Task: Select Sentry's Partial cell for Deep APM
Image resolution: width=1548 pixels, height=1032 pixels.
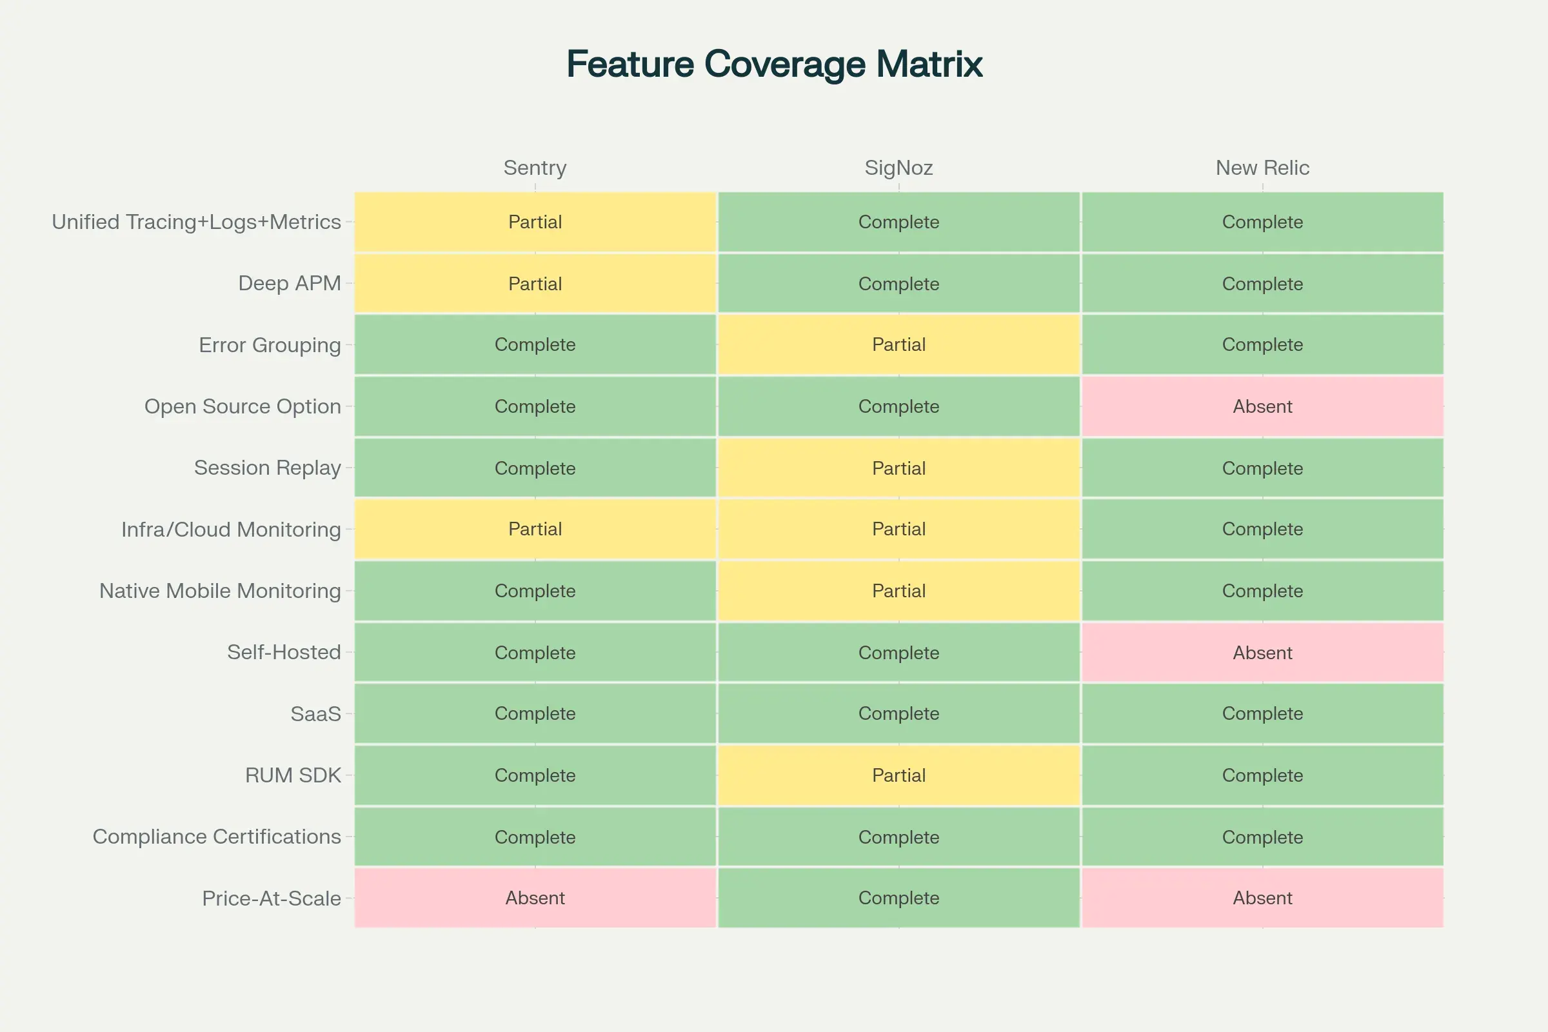Action: pos(535,283)
